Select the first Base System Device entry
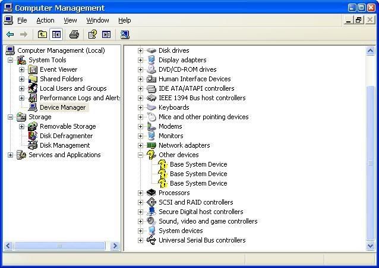The height and width of the screenshot is (268, 379). [198, 164]
